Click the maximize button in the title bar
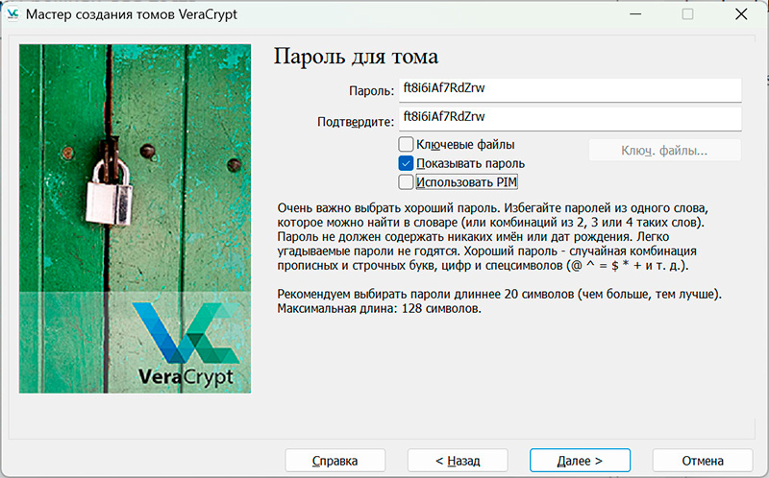The height and width of the screenshot is (478, 769). [687, 14]
